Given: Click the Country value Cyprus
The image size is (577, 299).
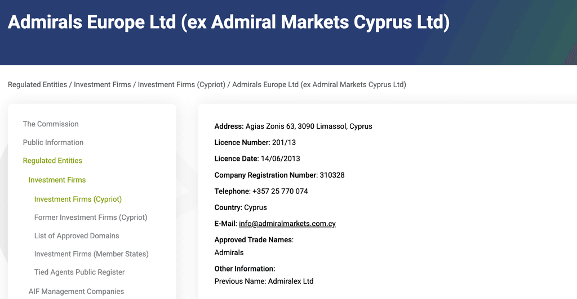Looking at the screenshot, I should click(255, 207).
